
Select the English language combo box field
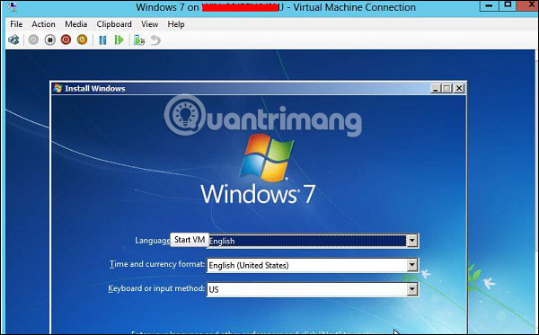tap(312, 241)
